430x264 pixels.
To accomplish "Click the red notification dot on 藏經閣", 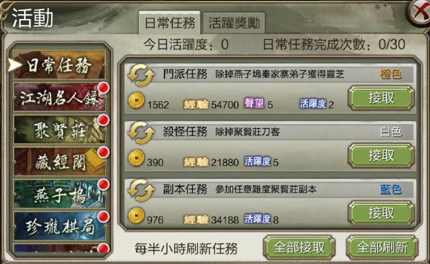I will 104,152.
